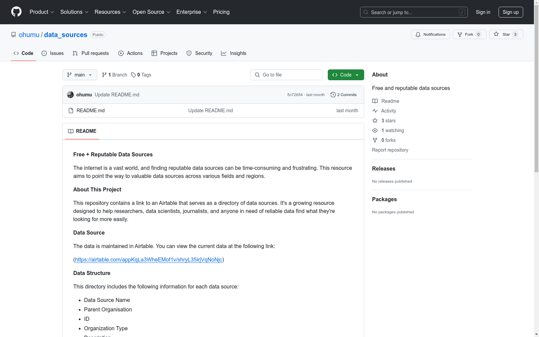Click the ohumu author name in commit row
539x337 pixels.
coord(84,95)
